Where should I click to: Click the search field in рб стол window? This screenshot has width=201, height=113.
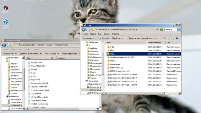[x=171, y=30]
